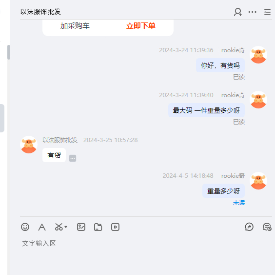Click the 立即下单 button
Image resolution: width=275 pixels, height=275 pixels.
(x=141, y=26)
